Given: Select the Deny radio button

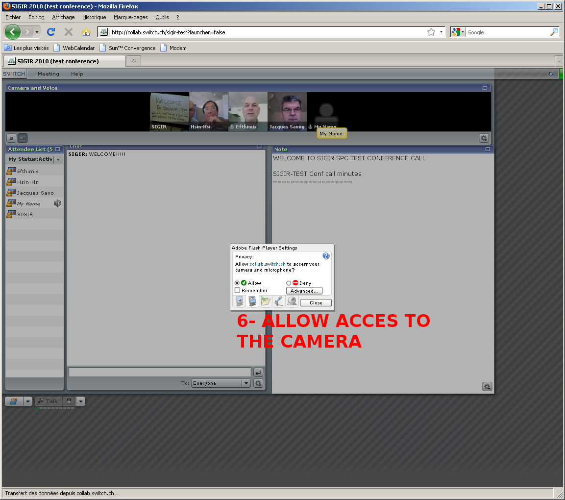Looking at the screenshot, I should coord(289,283).
